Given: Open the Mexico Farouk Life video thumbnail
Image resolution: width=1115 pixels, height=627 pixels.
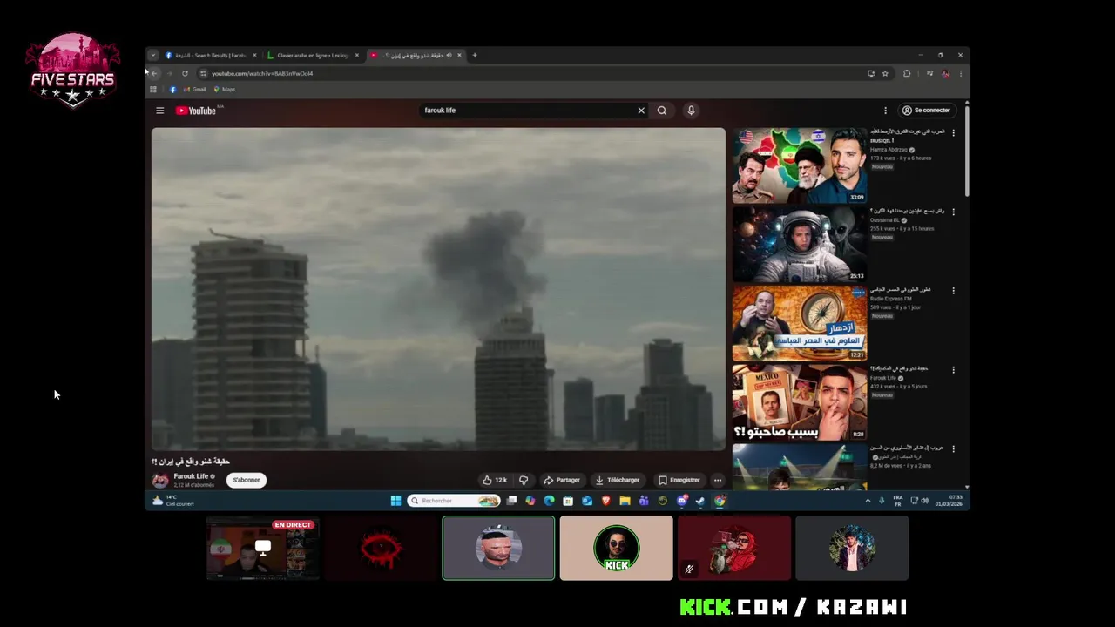Looking at the screenshot, I should pos(800,402).
